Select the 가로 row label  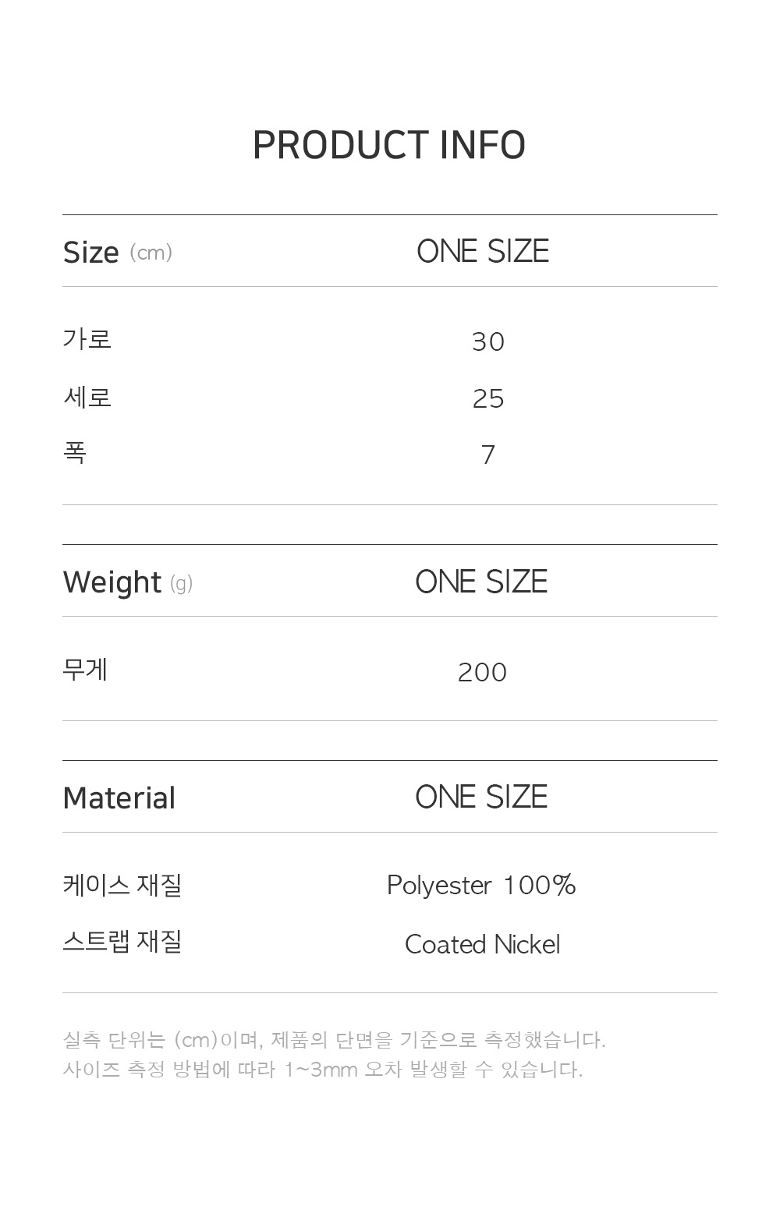(x=87, y=339)
